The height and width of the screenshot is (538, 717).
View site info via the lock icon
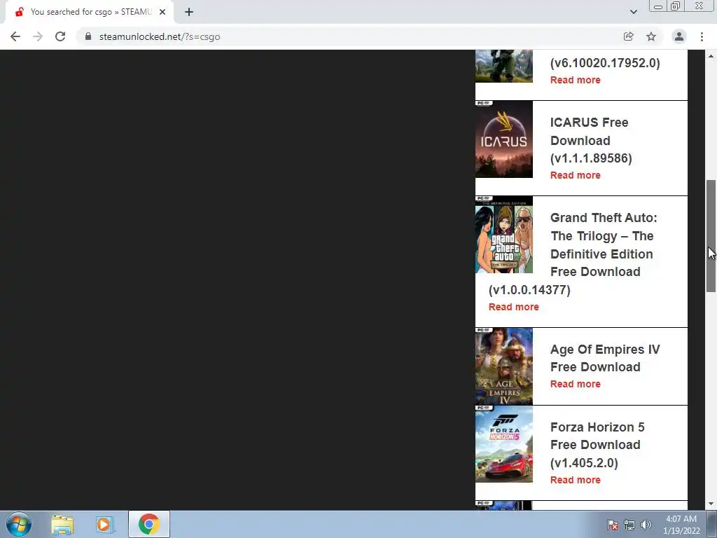[88, 36]
